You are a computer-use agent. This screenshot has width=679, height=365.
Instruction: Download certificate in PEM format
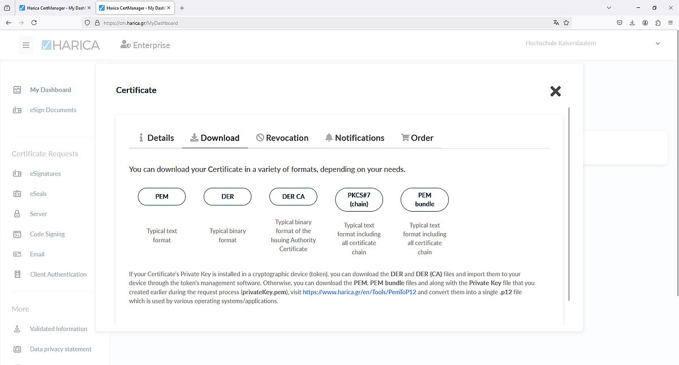pos(162,196)
